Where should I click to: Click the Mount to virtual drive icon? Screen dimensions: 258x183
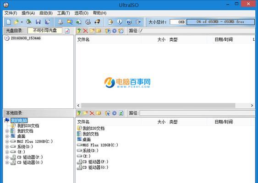point(88,22)
